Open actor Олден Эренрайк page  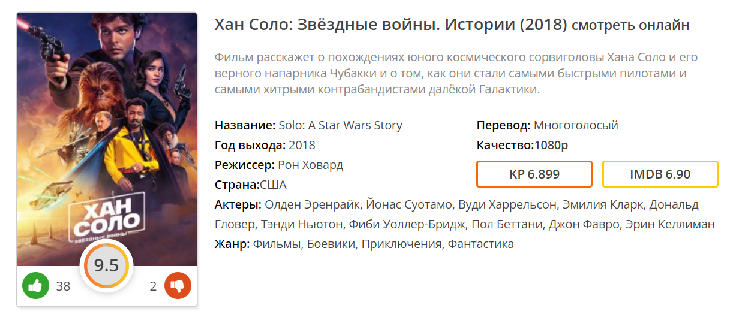pos(310,204)
